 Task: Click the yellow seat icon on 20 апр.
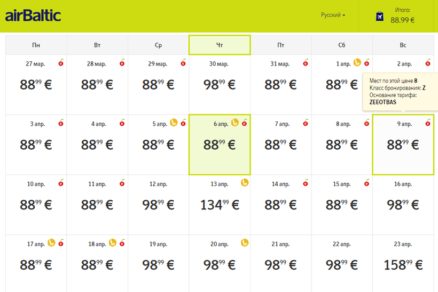tap(244, 243)
